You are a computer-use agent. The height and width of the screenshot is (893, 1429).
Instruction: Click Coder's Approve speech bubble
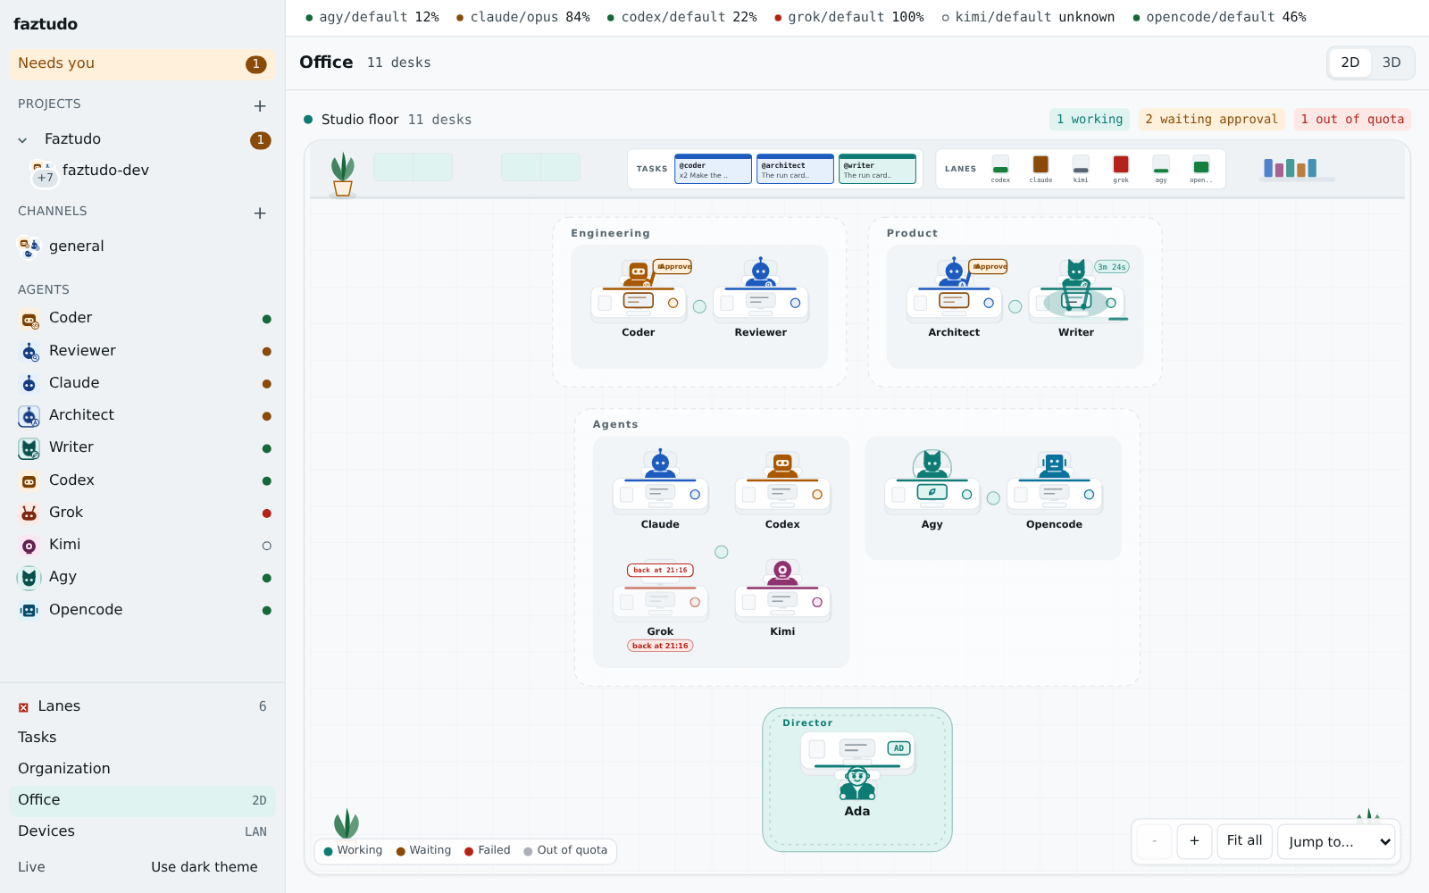point(673,266)
